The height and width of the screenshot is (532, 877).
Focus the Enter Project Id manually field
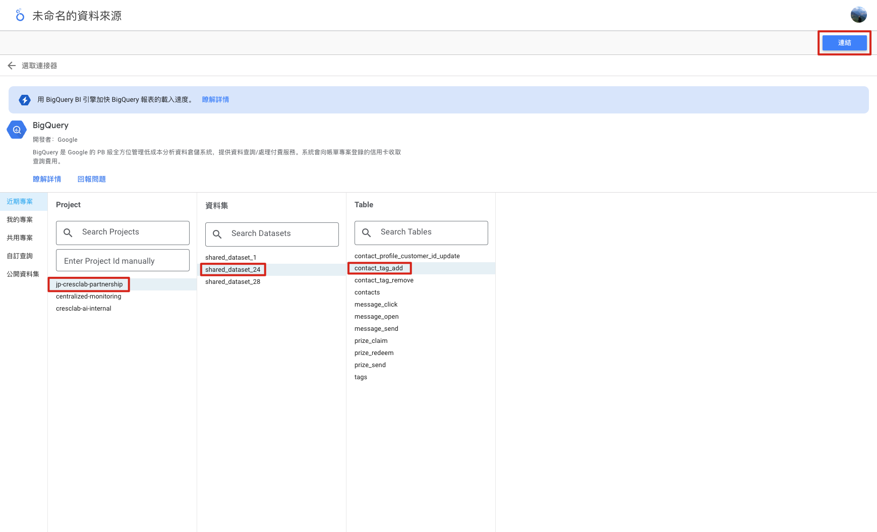pos(123,260)
